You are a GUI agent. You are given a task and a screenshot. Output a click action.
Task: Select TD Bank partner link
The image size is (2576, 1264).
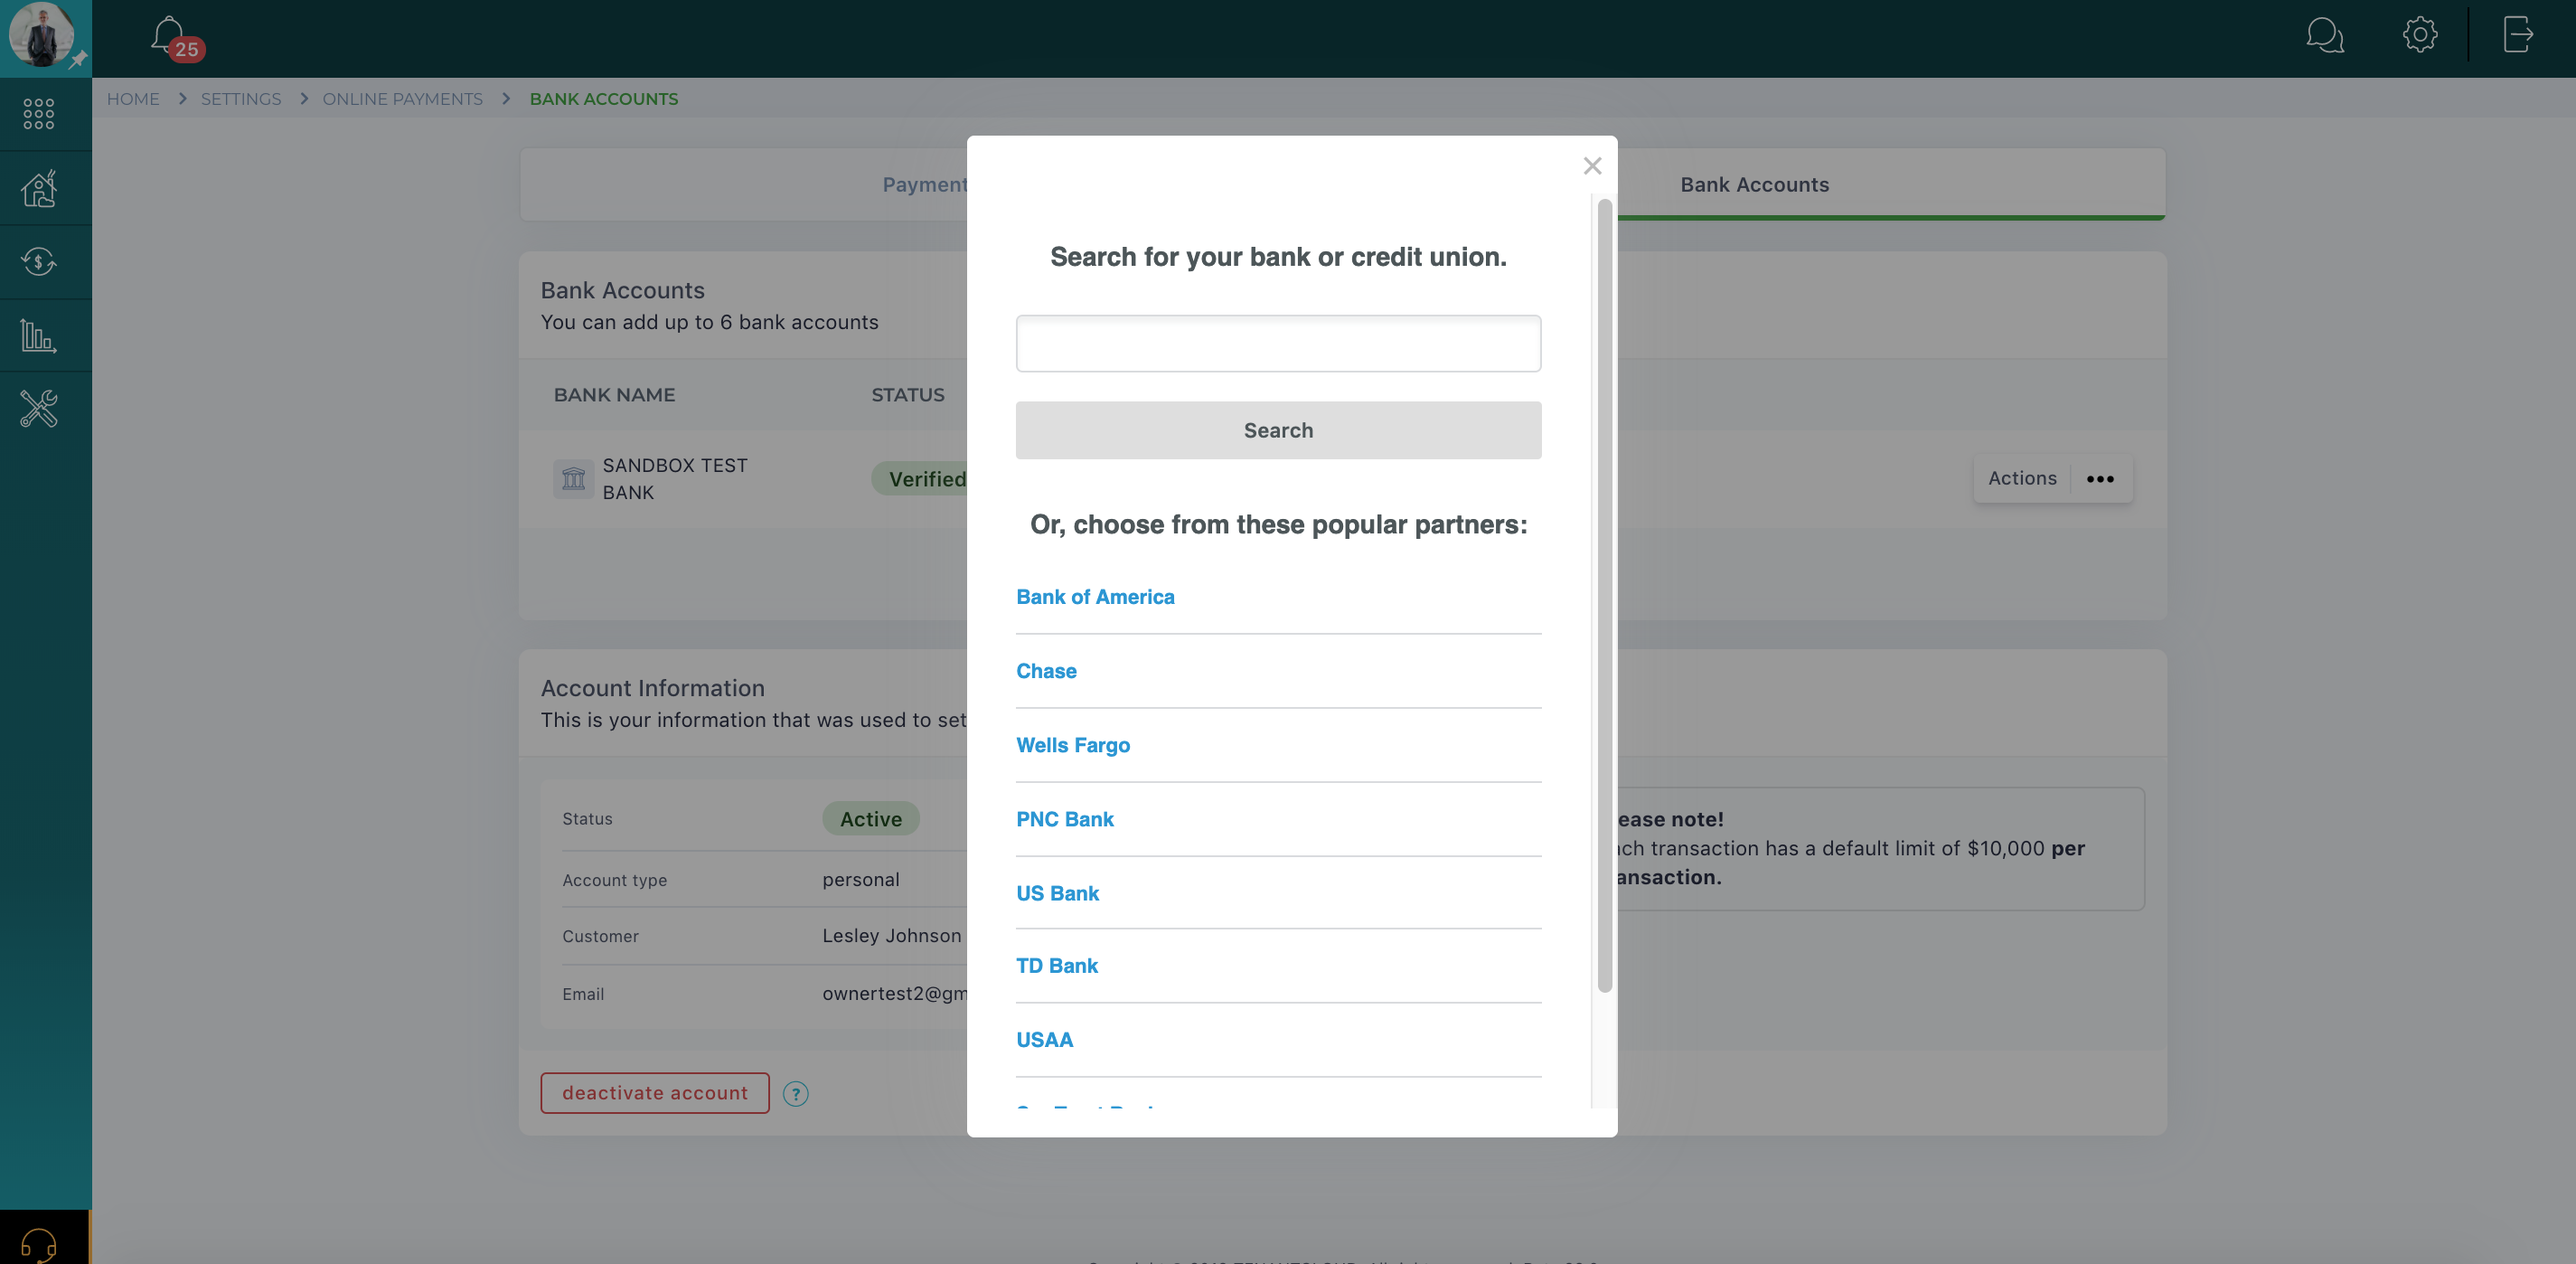click(1057, 966)
